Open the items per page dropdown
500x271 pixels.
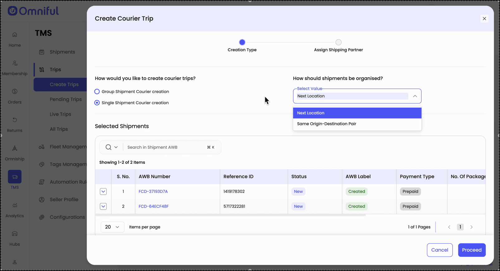coord(112,227)
